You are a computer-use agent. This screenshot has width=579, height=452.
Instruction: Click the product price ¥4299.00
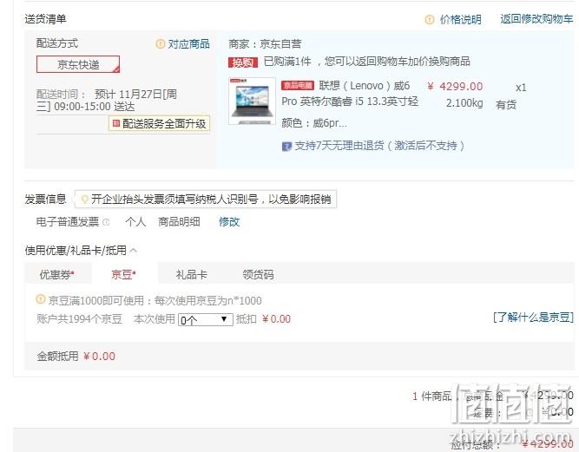[455, 87]
